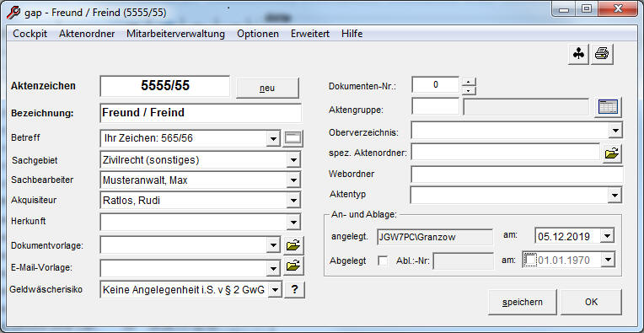The height and width of the screenshot is (333, 644).
Task: Increase Dokumenten-Nr. with up spinner arrow
Action: pos(469,81)
